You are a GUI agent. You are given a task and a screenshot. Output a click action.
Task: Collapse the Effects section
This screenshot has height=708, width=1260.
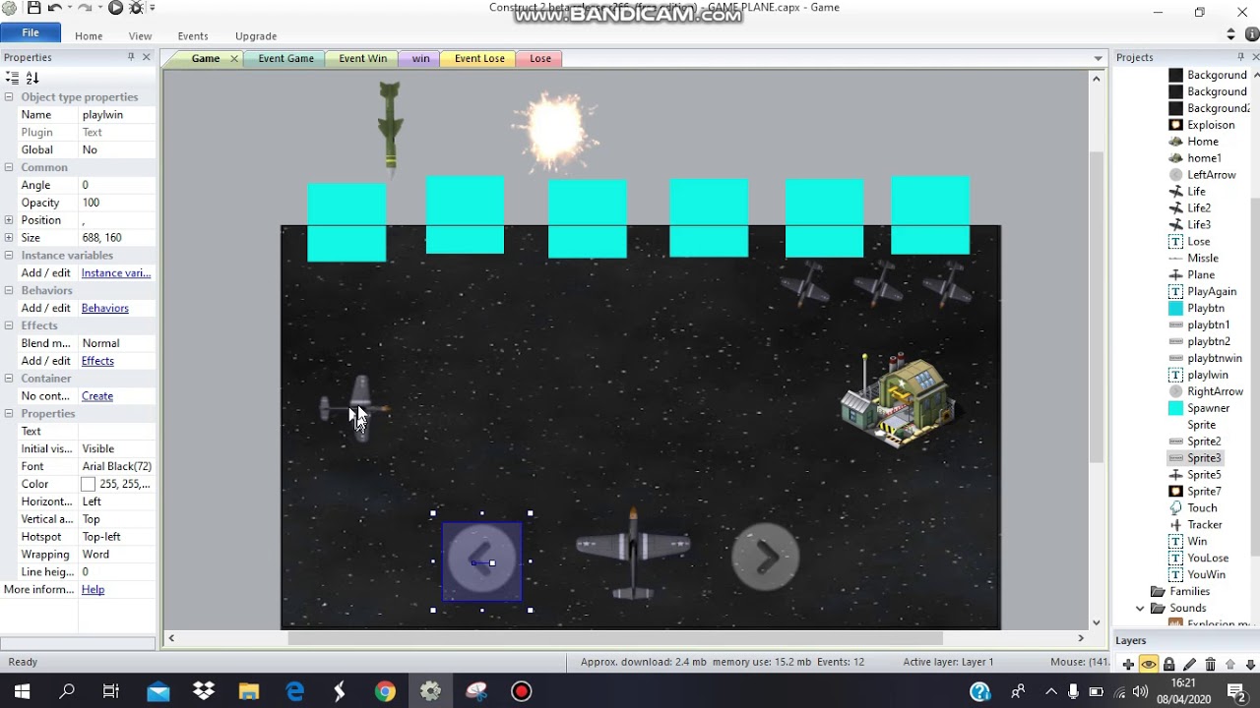(x=9, y=325)
